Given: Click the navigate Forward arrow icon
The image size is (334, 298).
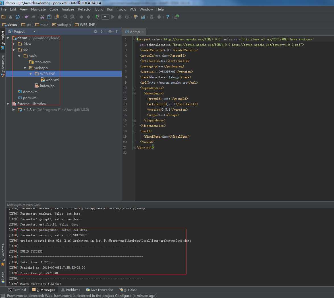Looking at the screenshot, I should (88, 17).
